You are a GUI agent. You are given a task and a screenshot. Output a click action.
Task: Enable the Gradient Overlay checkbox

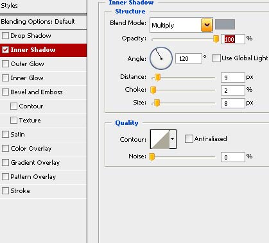(x=5, y=163)
